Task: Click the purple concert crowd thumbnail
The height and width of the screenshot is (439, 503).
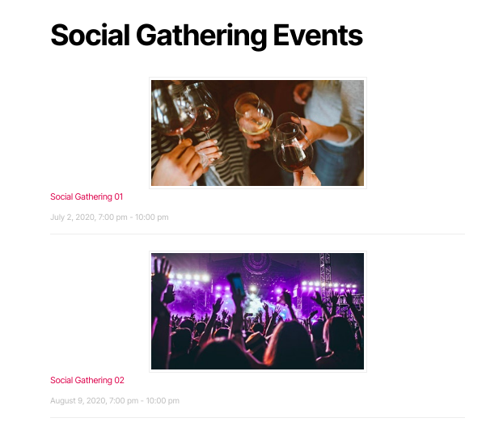Action: coord(258,311)
